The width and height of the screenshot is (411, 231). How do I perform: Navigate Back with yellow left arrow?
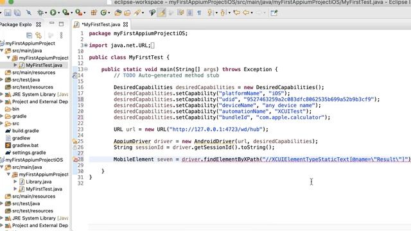(x=246, y=13)
